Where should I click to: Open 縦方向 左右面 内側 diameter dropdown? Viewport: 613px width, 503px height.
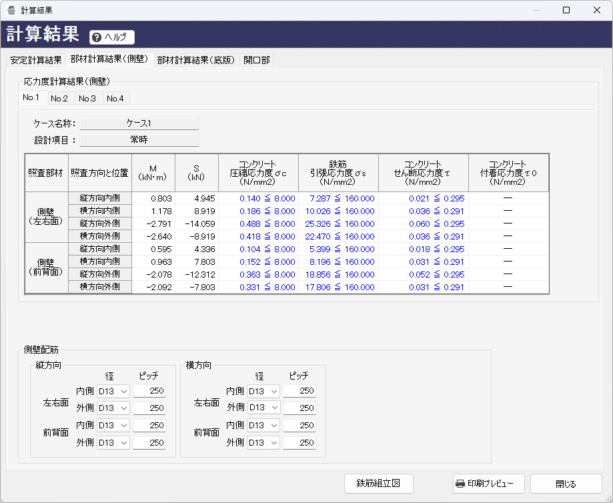[113, 391]
